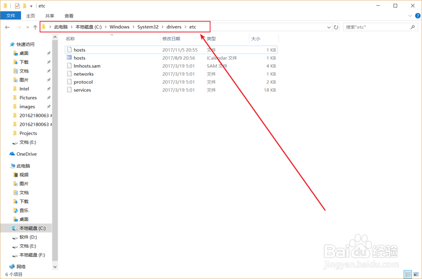Open the Projects folder in quick access

pos(28,133)
